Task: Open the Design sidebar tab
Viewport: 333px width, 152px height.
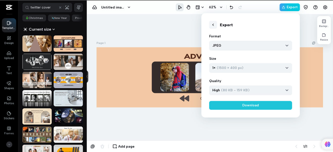Action: coord(9,40)
